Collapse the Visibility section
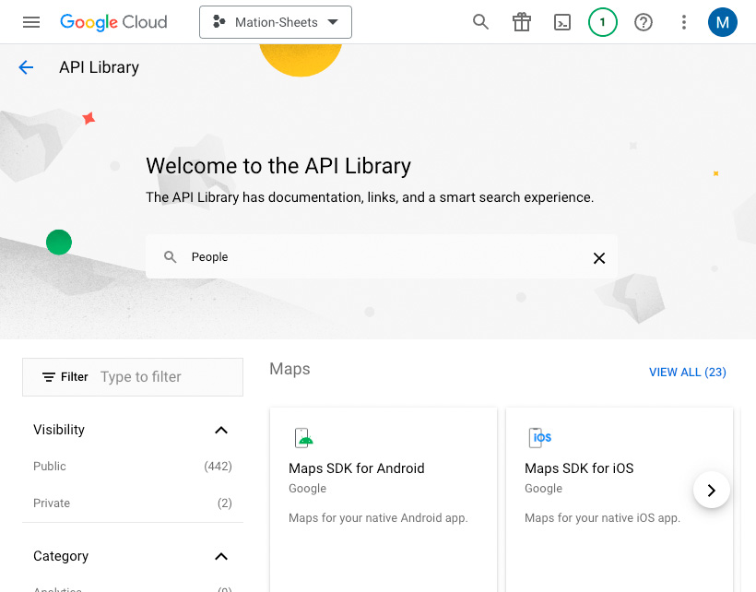Screen dimensions: 756x592 coord(221,430)
